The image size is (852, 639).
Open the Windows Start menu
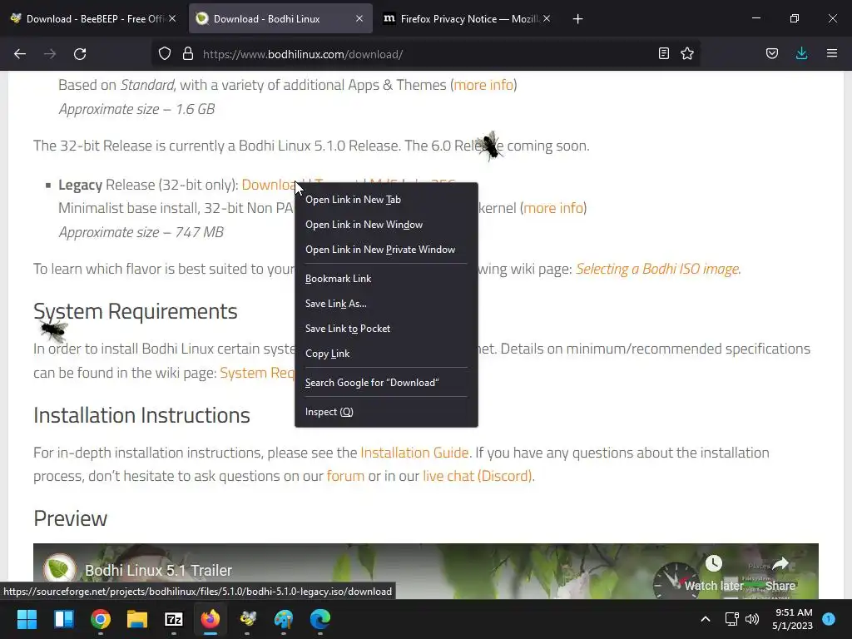click(x=27, y=619)
